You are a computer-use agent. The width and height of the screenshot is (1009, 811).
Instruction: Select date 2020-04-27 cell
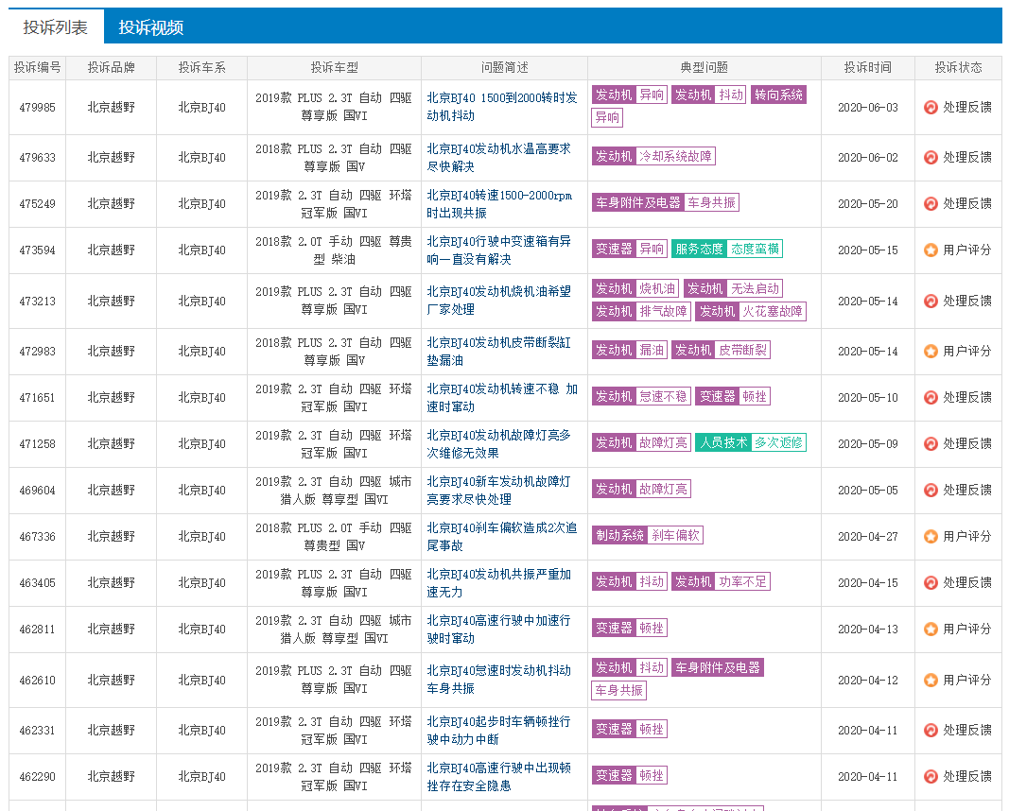tap(867, 536)
